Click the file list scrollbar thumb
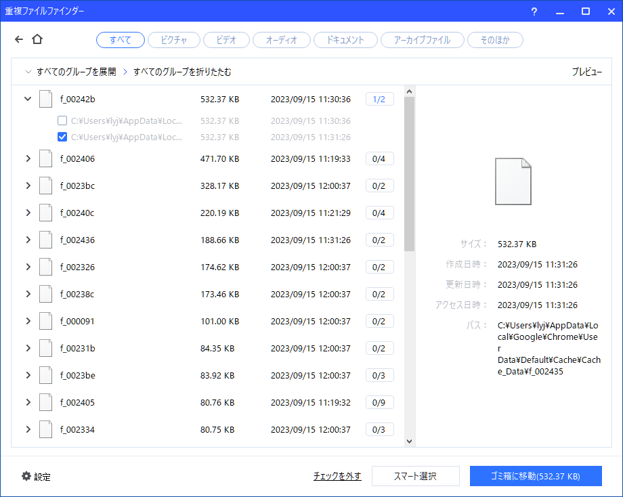623x497 pixels. [409, 174]
